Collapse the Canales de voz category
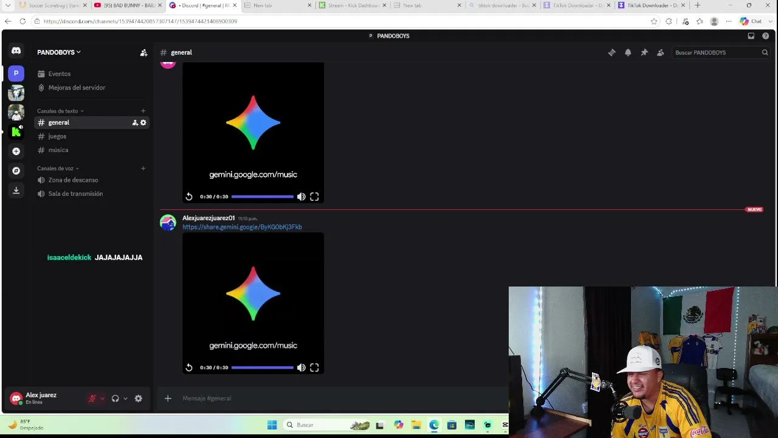Viewport: 778px width, 438px height. pos(58,169)
